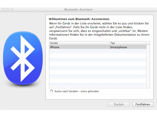Sort list by Geräte column header

pos(79,43)
